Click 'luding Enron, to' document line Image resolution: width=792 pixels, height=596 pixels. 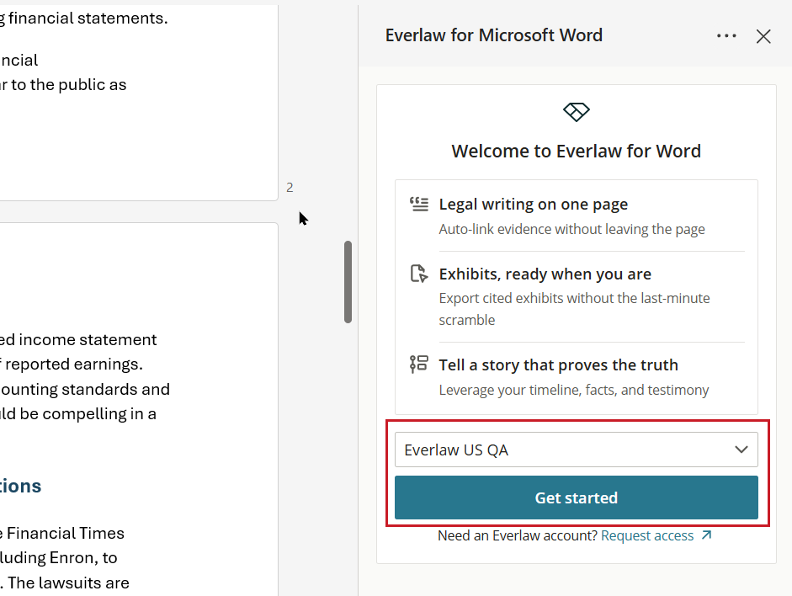click(59, 557)
